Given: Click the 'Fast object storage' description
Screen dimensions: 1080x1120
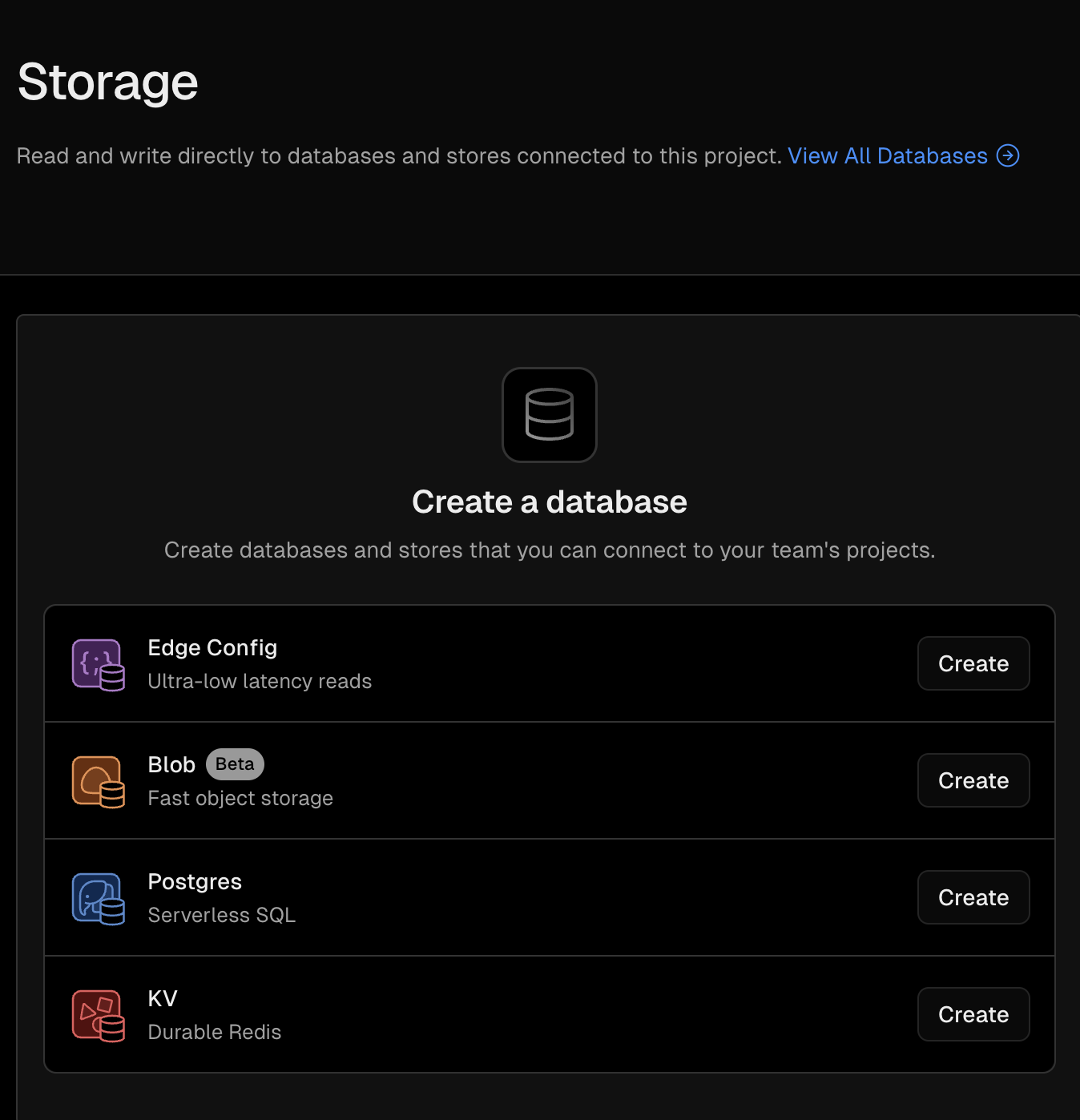Looking at the screenshot, I should click(x=240, y=798).
